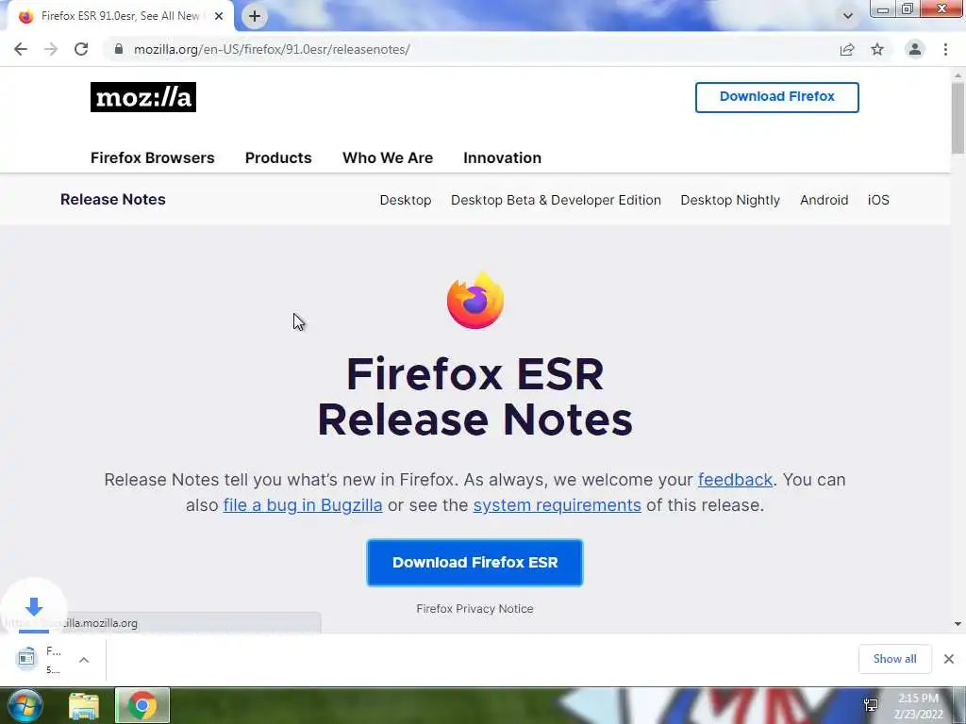
Task: Click the scrollbar up arrow
Action: click(x=958, y=75)
